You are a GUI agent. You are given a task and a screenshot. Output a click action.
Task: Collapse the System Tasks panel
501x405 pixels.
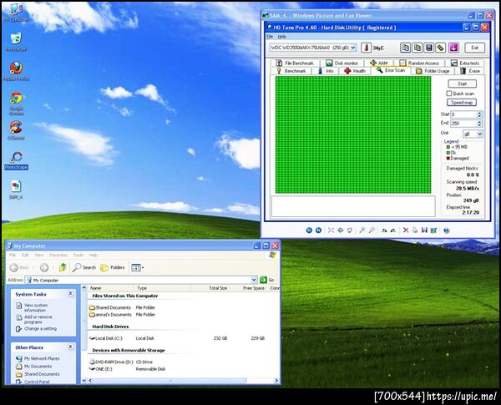70,293
